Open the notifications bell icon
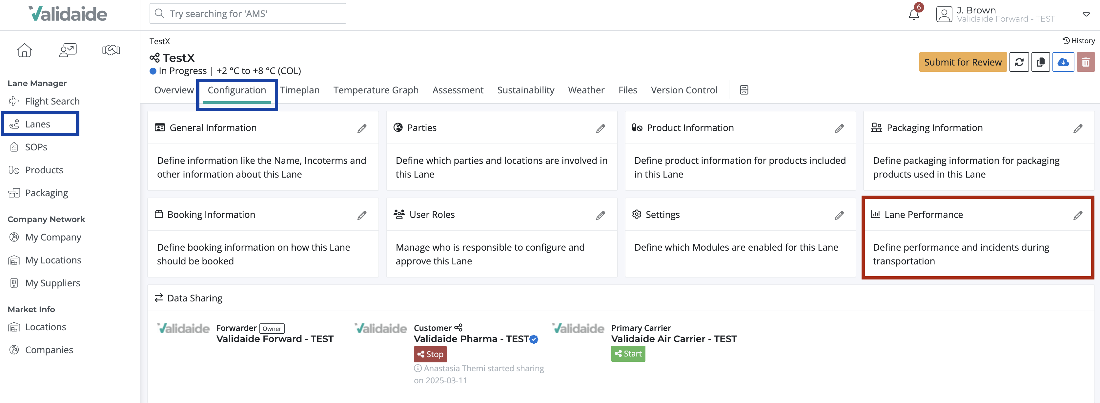 [913, 14]
